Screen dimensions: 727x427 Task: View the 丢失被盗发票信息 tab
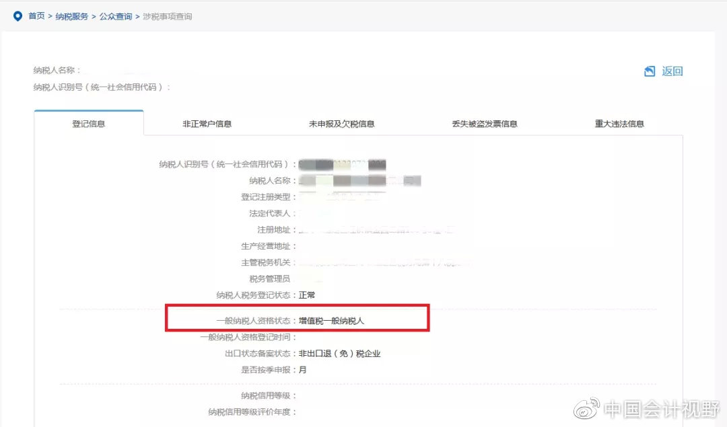[x=487, y=123]
